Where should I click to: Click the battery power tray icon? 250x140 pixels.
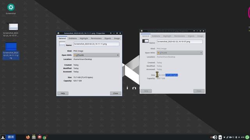click(220, 137)
